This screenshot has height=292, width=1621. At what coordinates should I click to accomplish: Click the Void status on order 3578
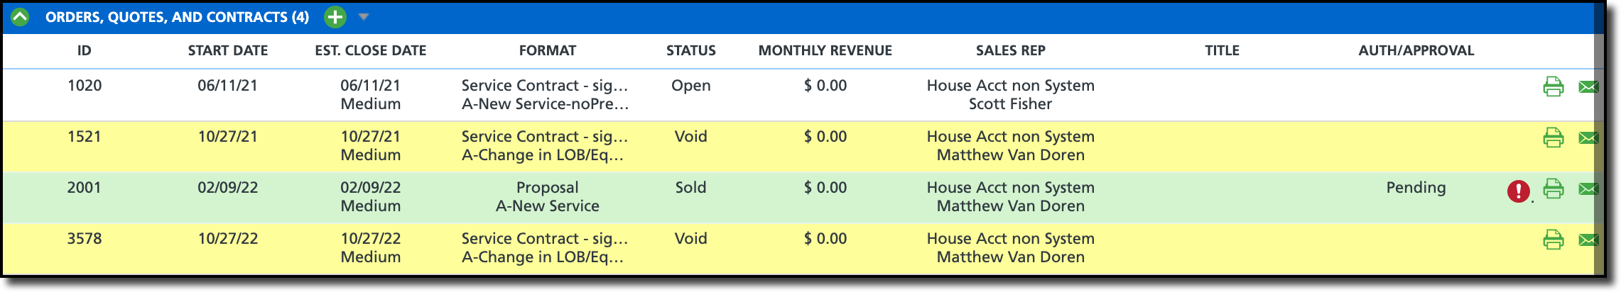coord(690,239)
